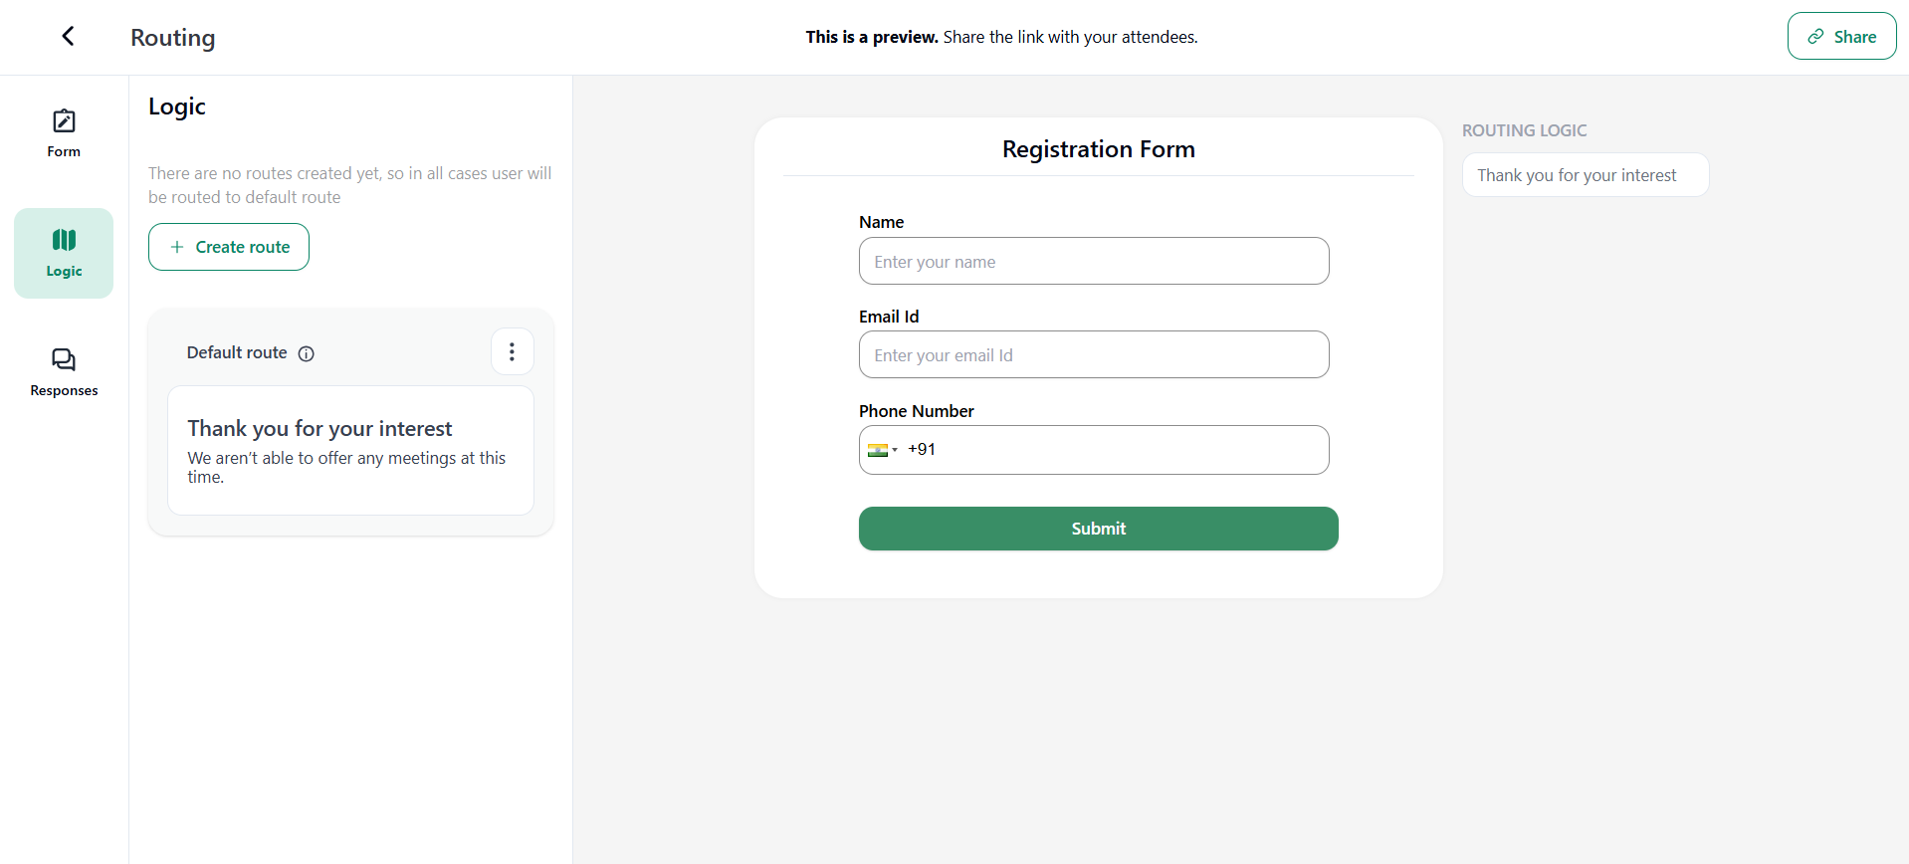Click the Default route info icon
1909x864 pixels.
[x=307, y=353]
